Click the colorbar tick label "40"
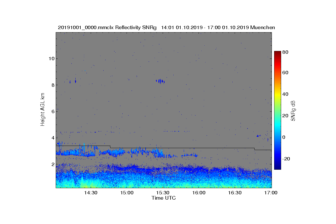 point(286,94)
